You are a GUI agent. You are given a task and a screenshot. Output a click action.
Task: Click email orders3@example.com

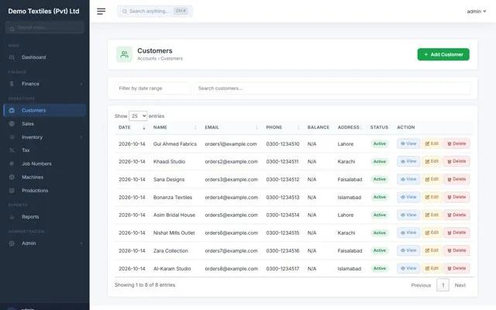(231, 179)
